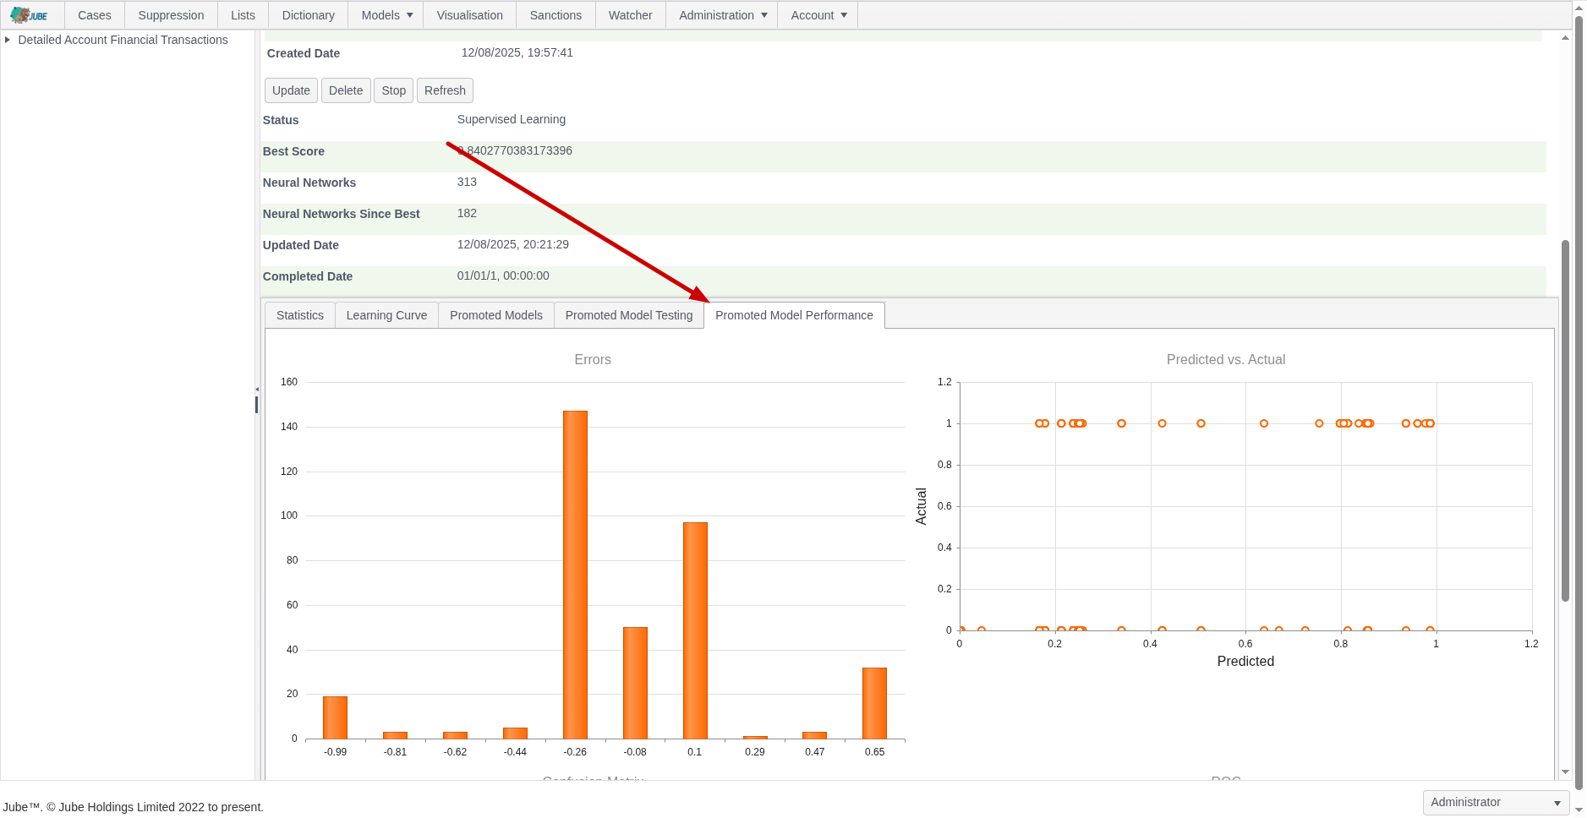1587x818 pixels.
Task: Open the Account dropdown menu
Action: [818, 15]
